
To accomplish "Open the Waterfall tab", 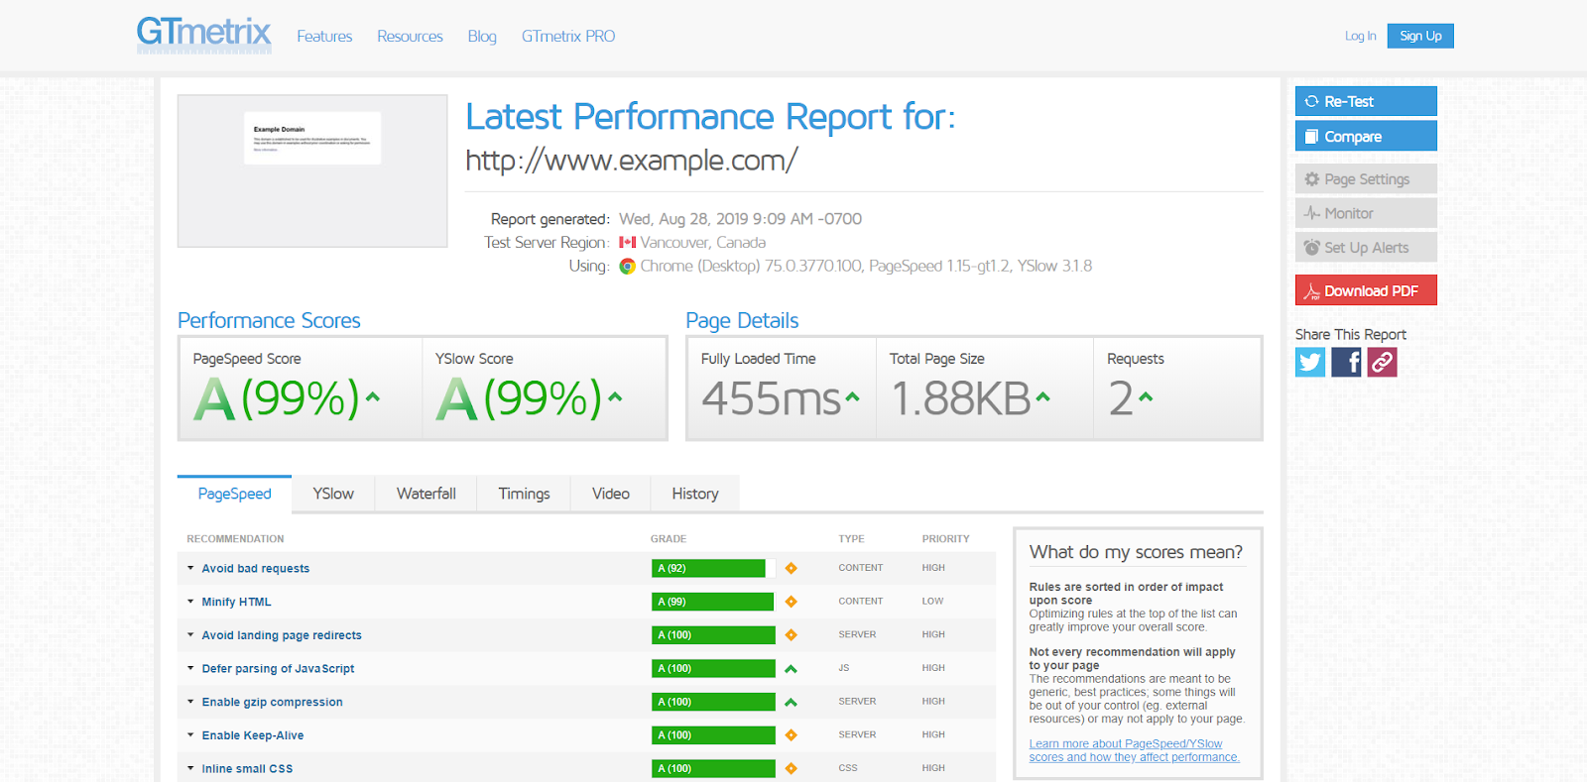I will point(427,494).
